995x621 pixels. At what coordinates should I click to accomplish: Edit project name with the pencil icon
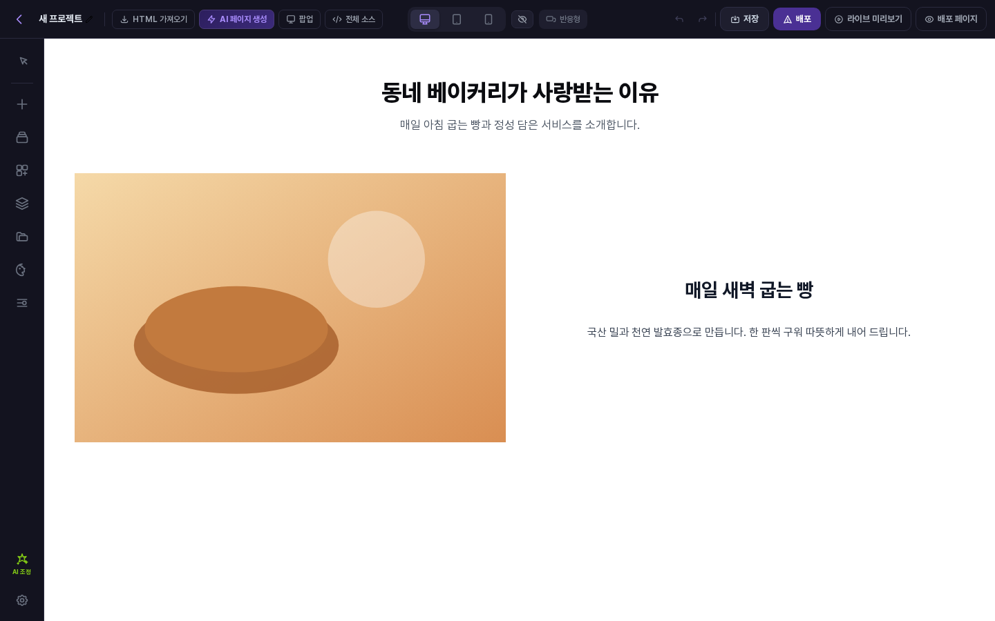[89, 19]
